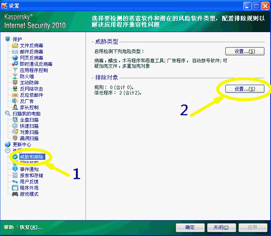Click the 即时通讯反病毒 chat icon

tap(15, 64)
